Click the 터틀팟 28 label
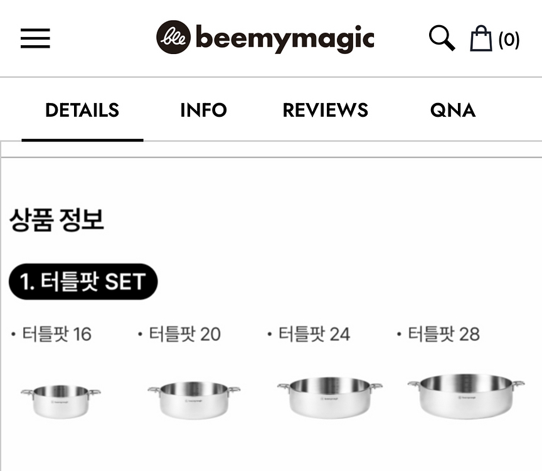The image size is (542, 471). point(444,334)
